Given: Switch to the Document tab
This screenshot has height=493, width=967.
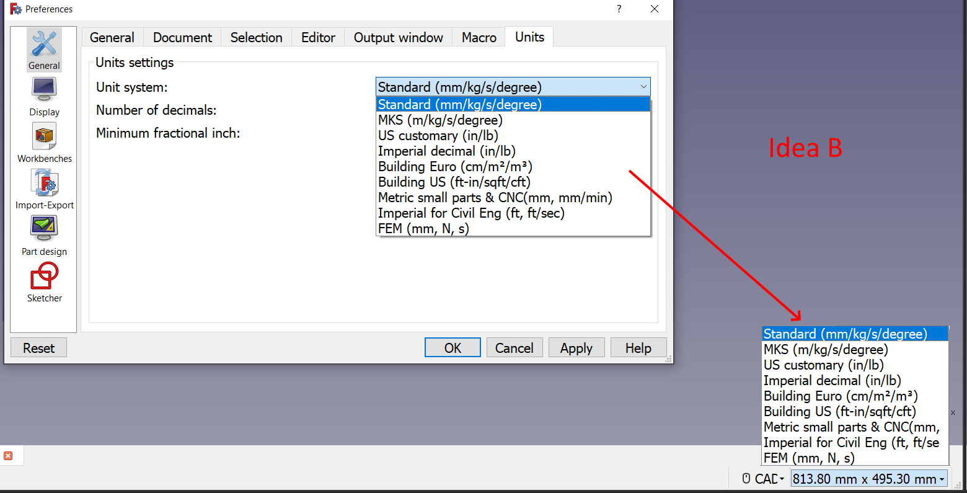Looking at the screenshot, I should (x=182, y=37).
